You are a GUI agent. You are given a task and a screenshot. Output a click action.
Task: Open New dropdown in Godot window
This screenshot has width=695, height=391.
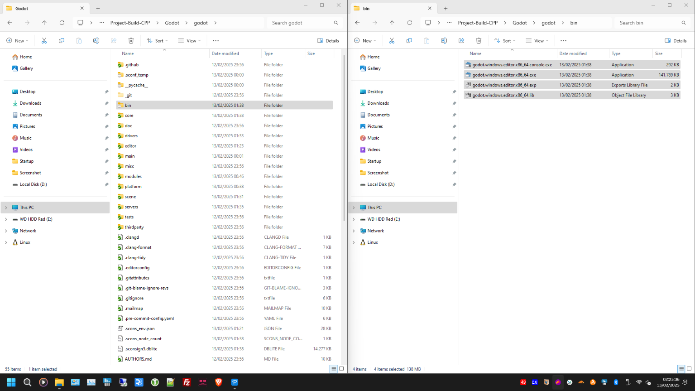coord(18,41)
